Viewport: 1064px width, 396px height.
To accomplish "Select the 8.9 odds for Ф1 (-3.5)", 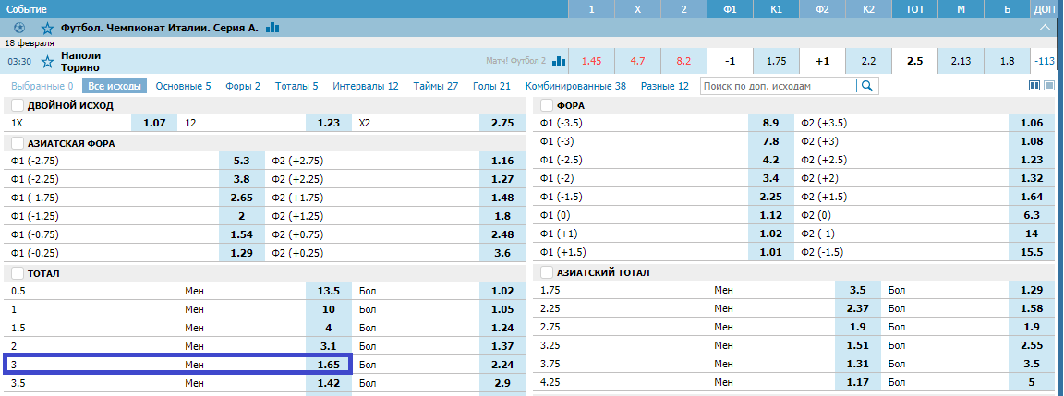I will (x=771, y=123).
